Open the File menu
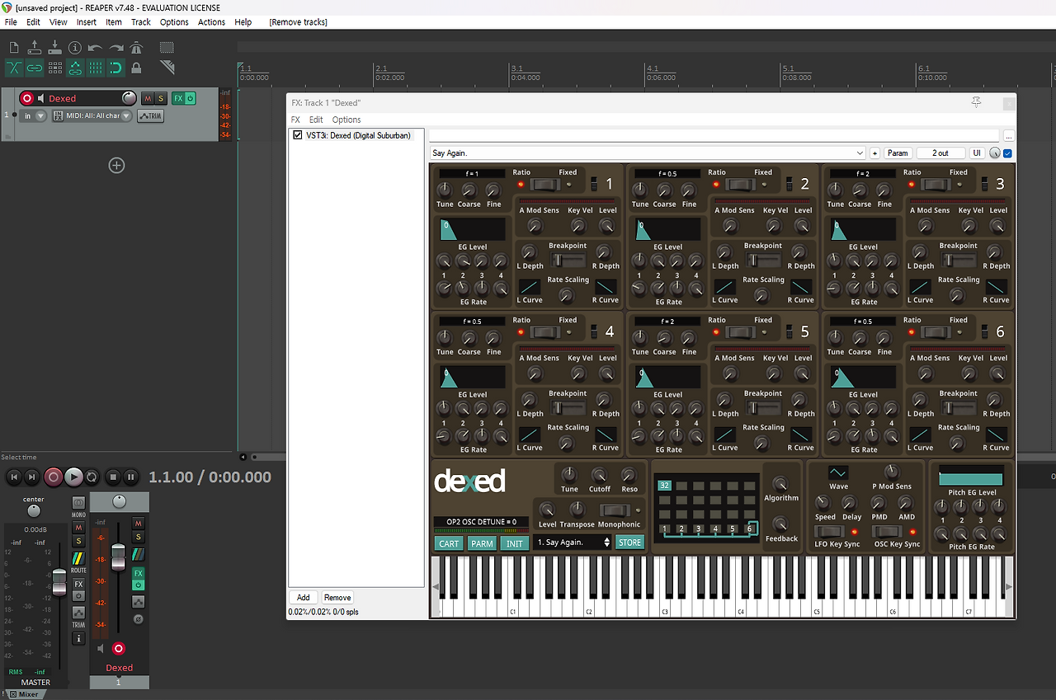 11,22
